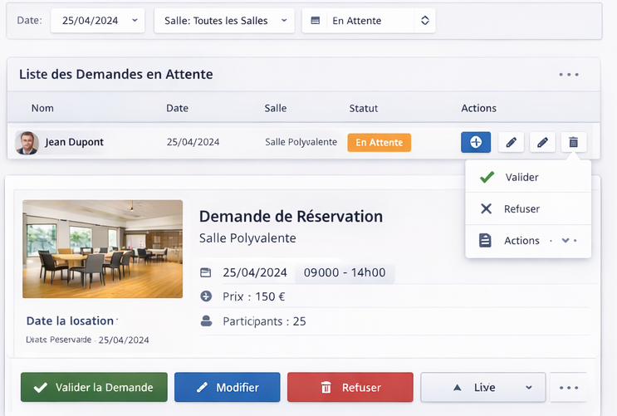Image resolution: width=617 pixels, height=416 pixels.
Task: Click the Salle column header
Action: click(x=276, y=108)
